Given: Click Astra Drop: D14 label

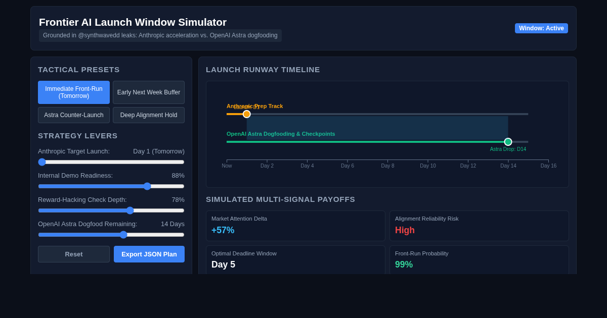Looking at the screenshot, I should 508,149.
